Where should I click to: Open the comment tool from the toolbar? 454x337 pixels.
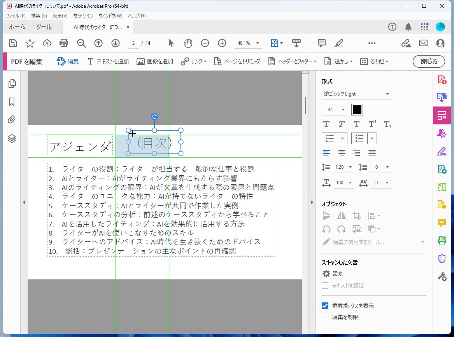[x=321, y=43]
